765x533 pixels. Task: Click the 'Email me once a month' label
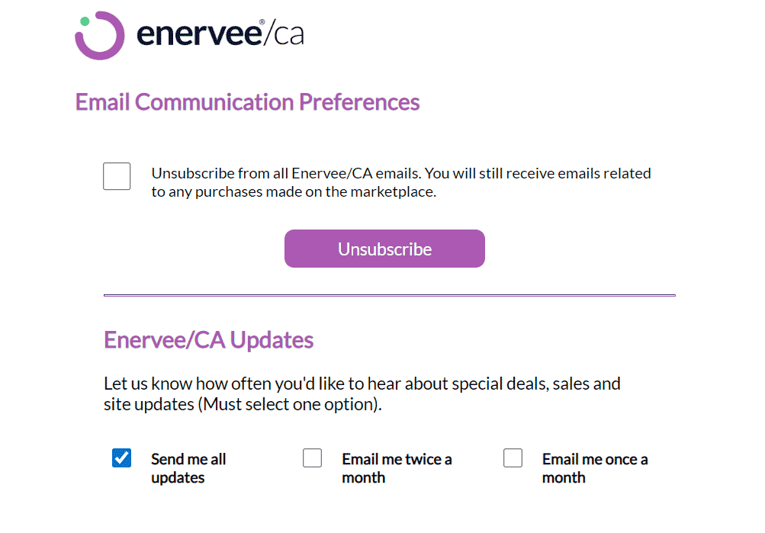tap(594, 468)
